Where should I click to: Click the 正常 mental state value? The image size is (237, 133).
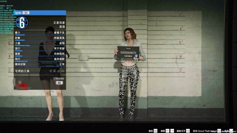(62, 64)
